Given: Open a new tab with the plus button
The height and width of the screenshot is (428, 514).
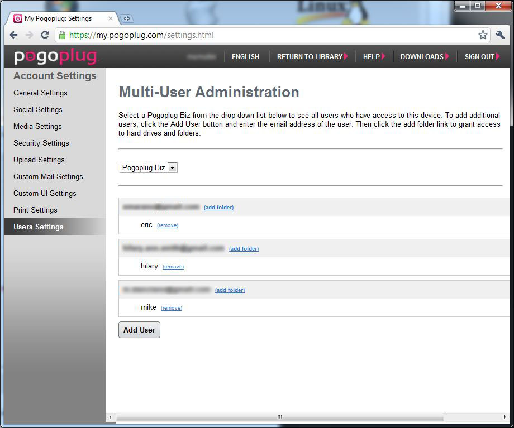Looking at the screenshot, I should [127, 18].
